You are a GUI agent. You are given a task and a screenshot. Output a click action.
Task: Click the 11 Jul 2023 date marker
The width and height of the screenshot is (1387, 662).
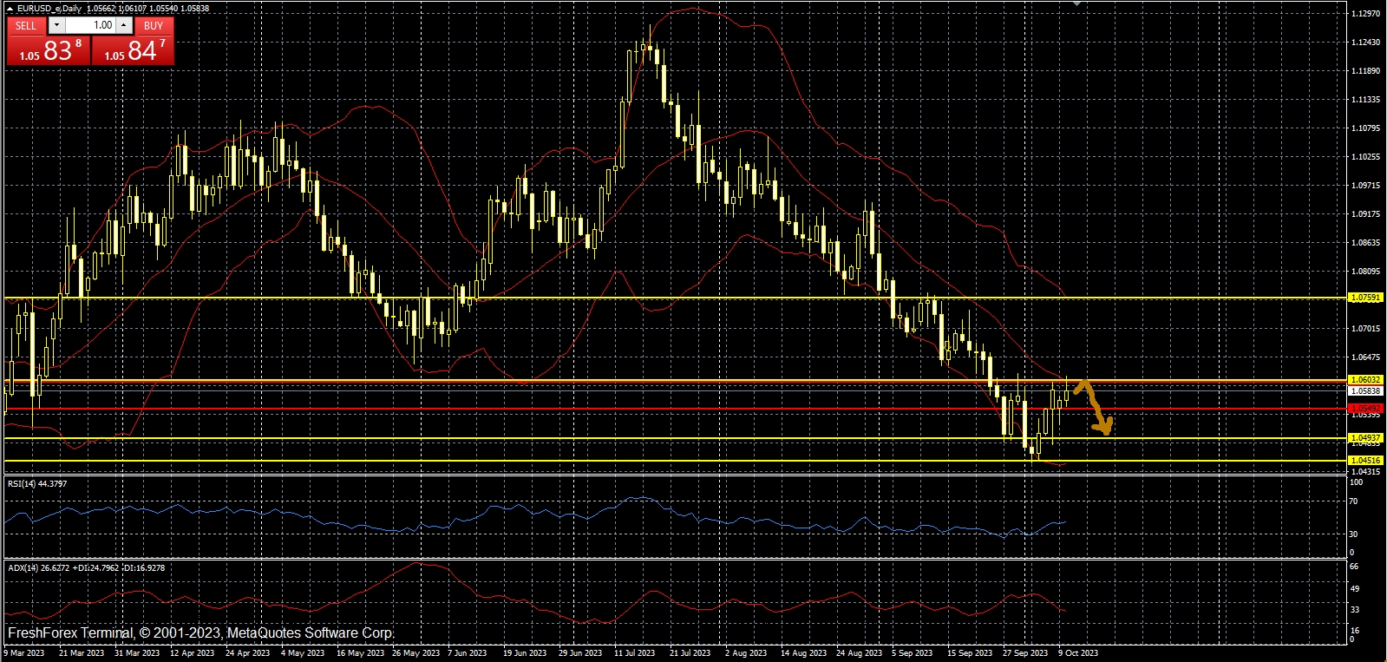(x=634, y=653)
